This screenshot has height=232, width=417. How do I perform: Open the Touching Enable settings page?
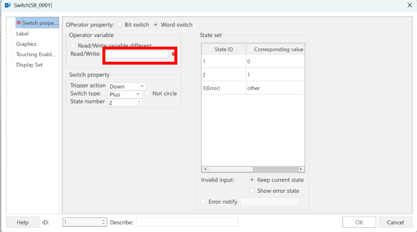click(36, 54)
